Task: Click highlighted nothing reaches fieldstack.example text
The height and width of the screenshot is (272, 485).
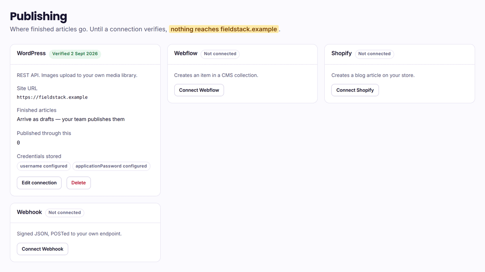Action: pyautogui.click(x=224, y=29)
